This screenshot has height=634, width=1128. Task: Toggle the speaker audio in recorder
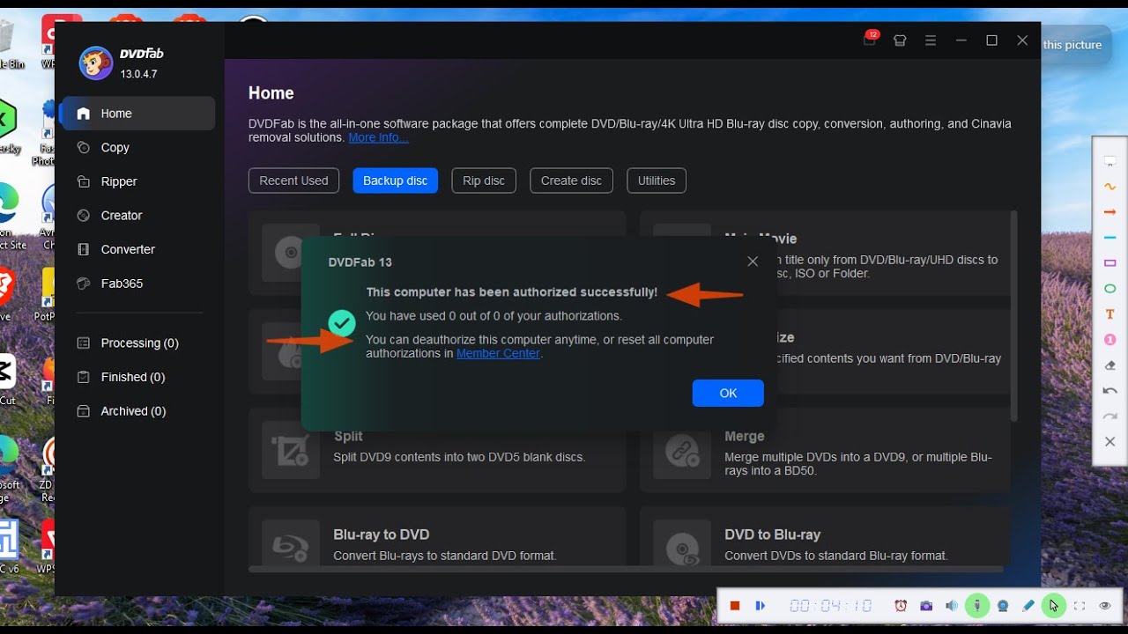point(952,606)
